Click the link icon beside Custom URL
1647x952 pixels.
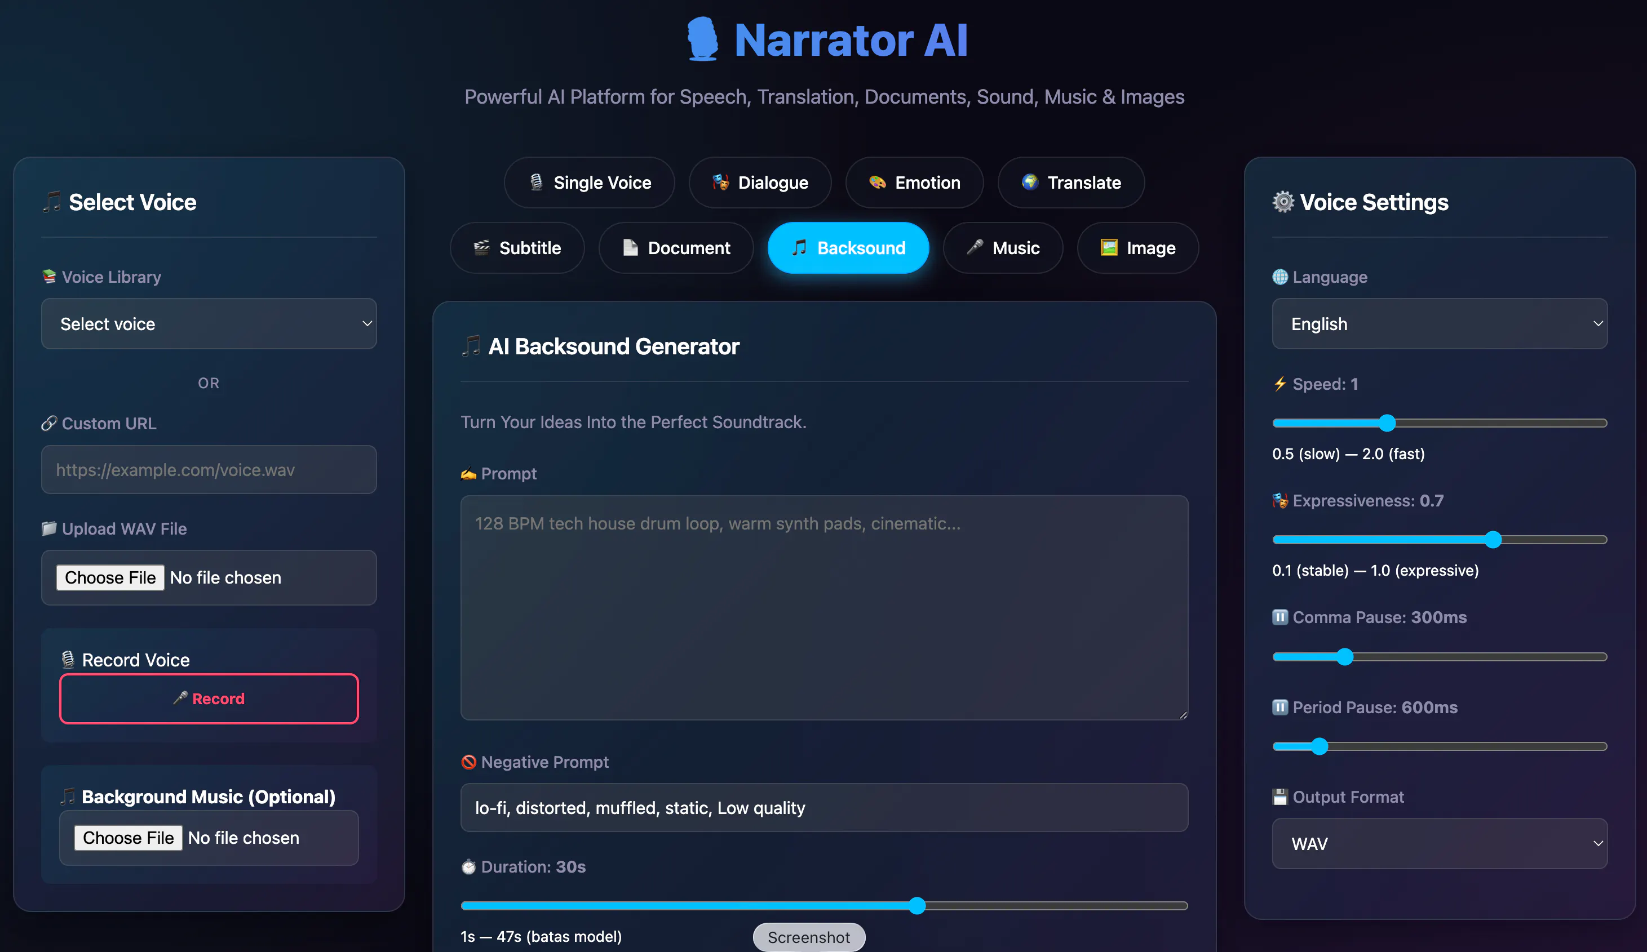(50, 422)
